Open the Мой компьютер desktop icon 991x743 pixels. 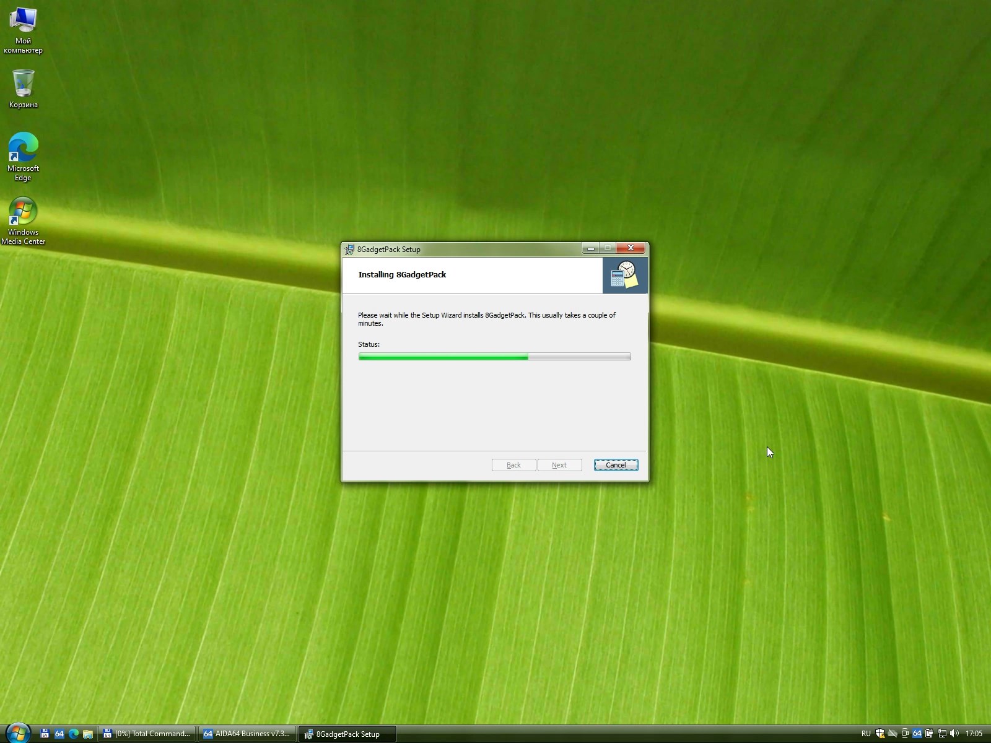tap(23, 30)
